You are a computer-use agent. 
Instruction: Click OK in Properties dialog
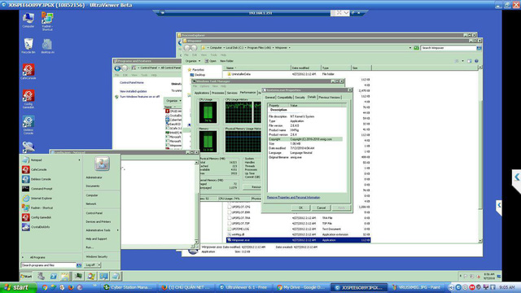click(300, 208)
